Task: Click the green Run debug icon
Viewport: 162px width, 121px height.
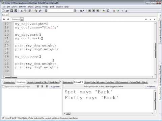Action: coord(118,11)
